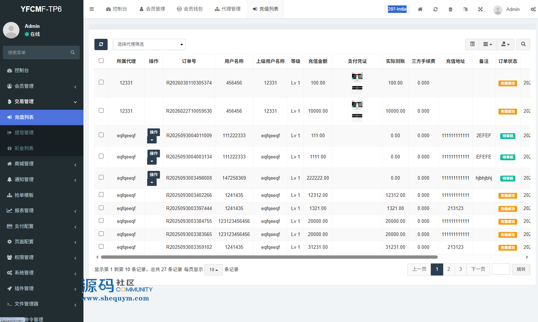Open the language translate icon
The width and height of the screenshot is (538, 322).
pyautogui.click(x=465, y=9)
